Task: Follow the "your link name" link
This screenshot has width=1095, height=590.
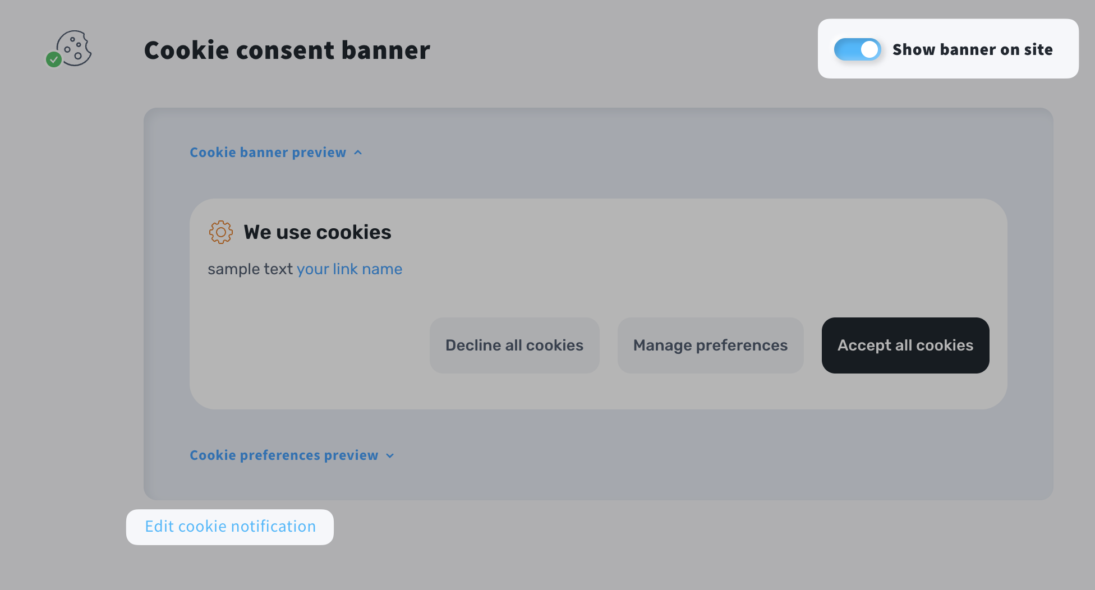Action: tap(349, 269)
